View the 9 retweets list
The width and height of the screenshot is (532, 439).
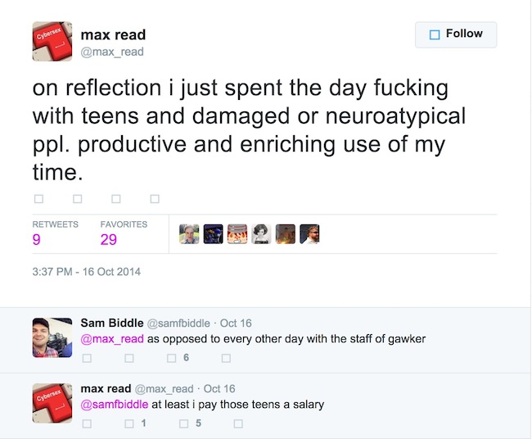point(38,240)
